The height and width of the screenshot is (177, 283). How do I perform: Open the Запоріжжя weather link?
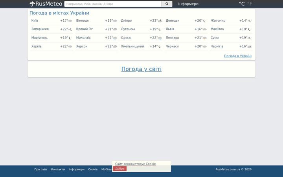coord(40,29)
